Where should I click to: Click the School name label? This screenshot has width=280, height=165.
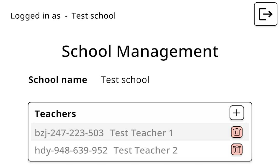tap(58, 80)
